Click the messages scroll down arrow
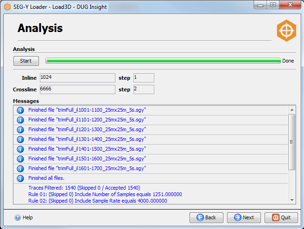This screenshot has height=229, width=304. 292,200
